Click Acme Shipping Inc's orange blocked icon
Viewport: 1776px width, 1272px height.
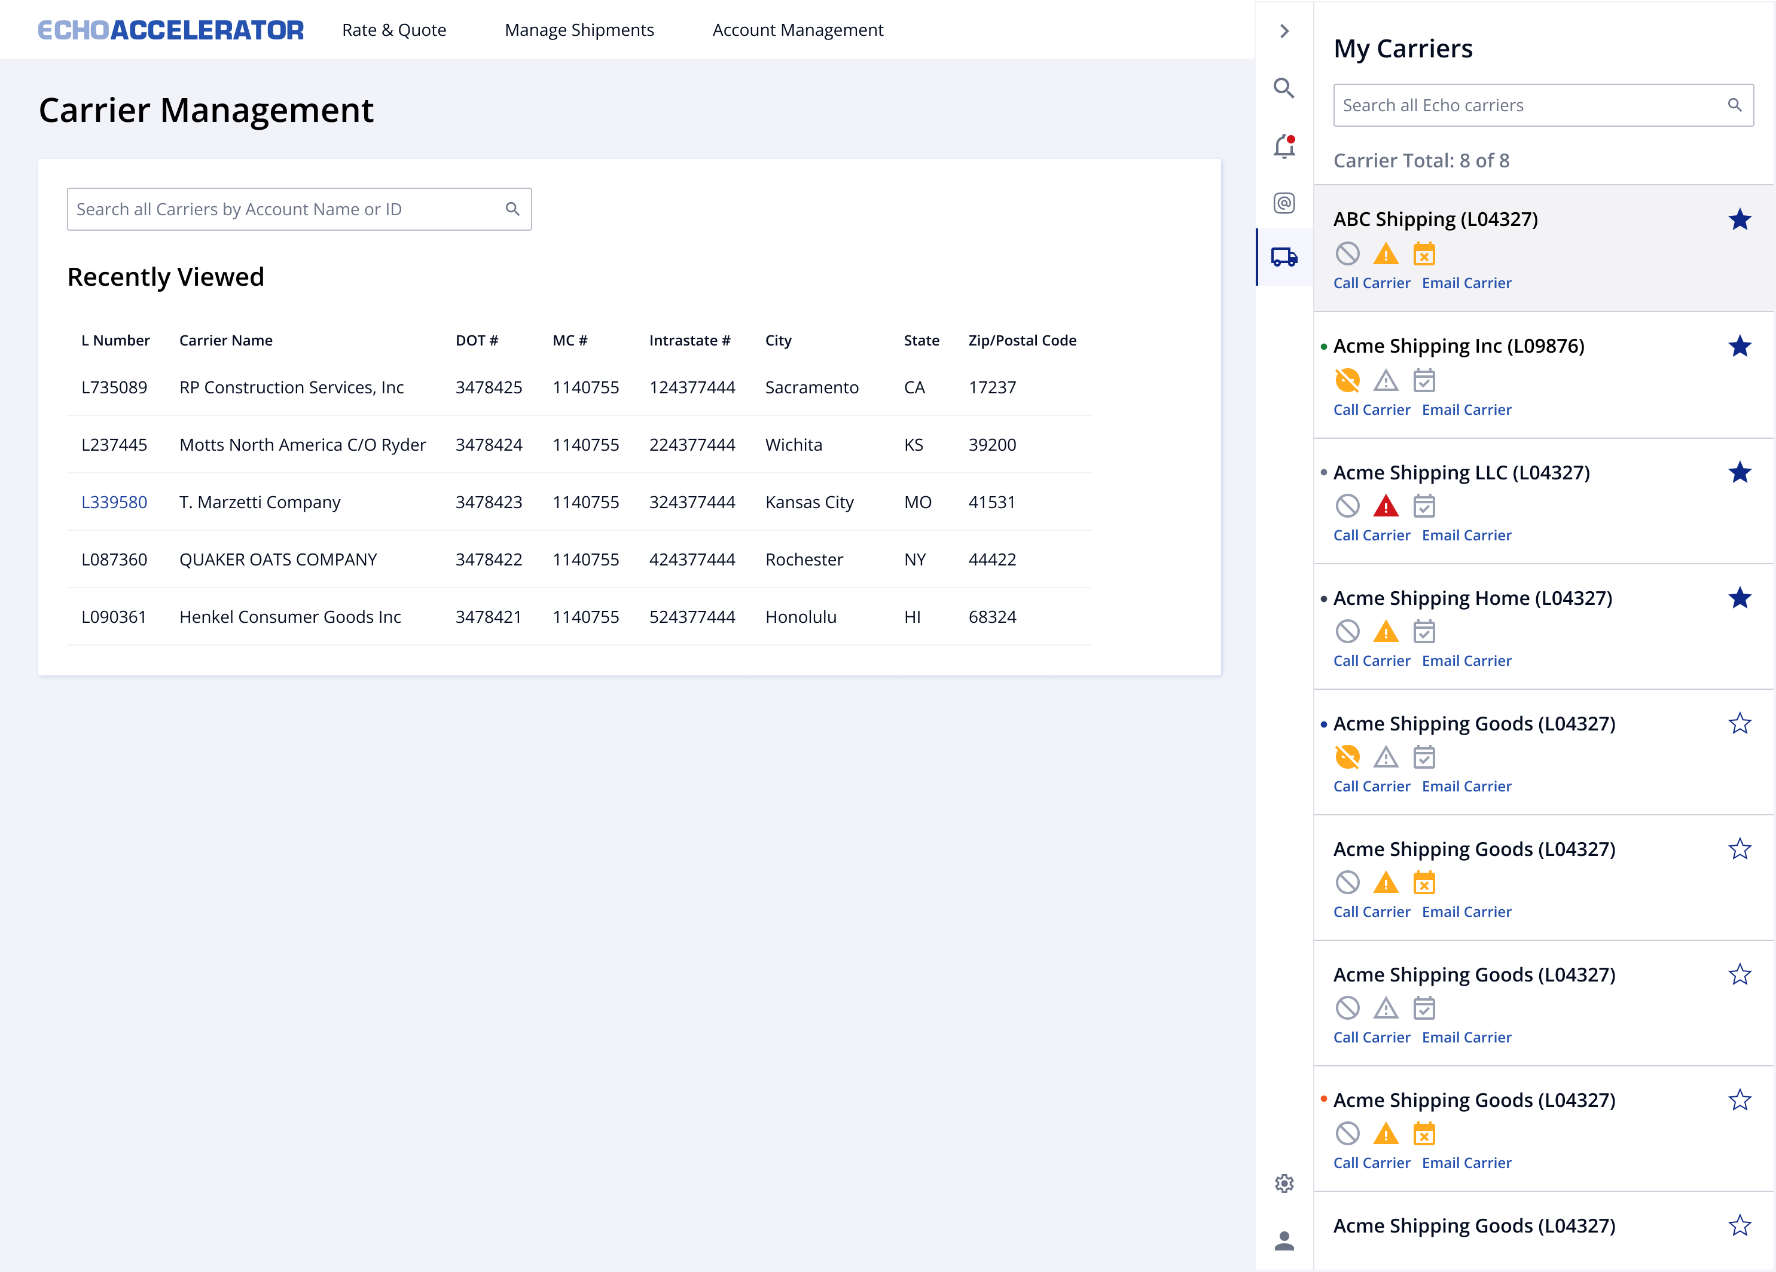(1348, 380)
